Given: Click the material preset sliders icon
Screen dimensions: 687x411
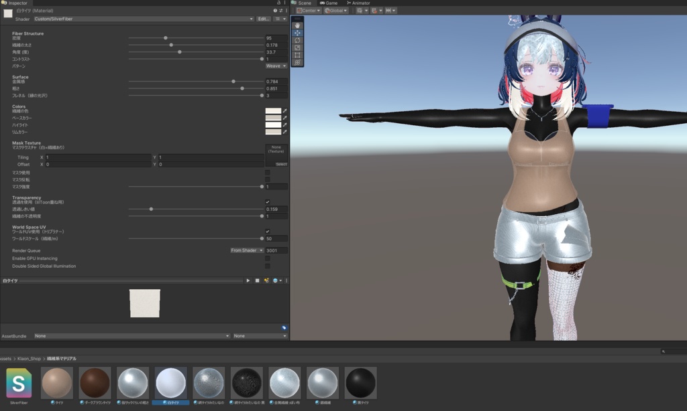Looking at the screenshot, I should [x=281, y=11].
